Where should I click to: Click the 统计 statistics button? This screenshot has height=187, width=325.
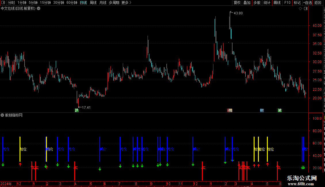267,3
